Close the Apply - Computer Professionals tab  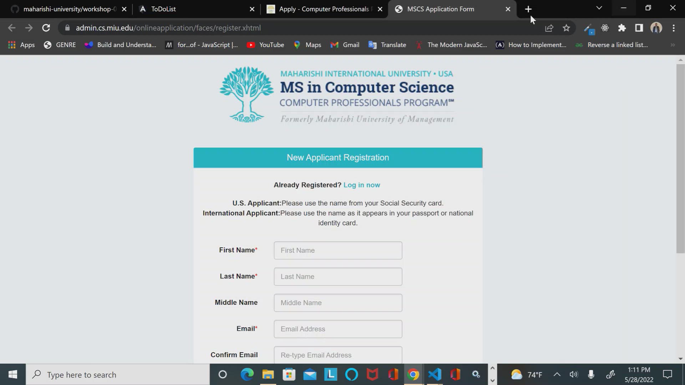380,9
